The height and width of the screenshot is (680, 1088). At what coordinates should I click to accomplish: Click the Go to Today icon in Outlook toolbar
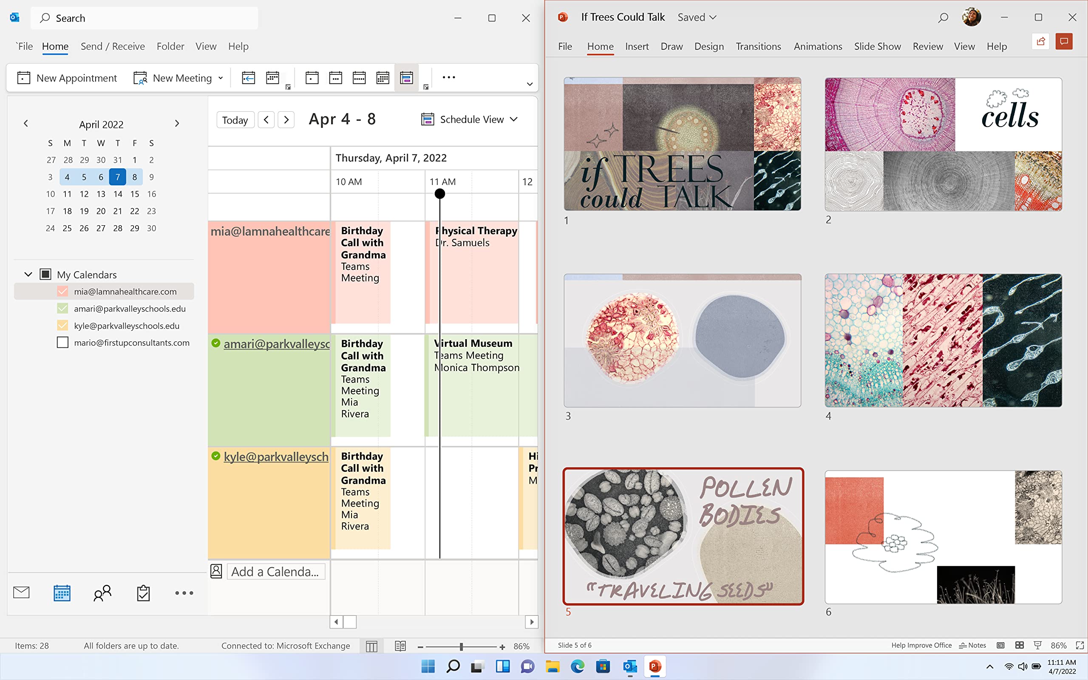click(248, 78)
